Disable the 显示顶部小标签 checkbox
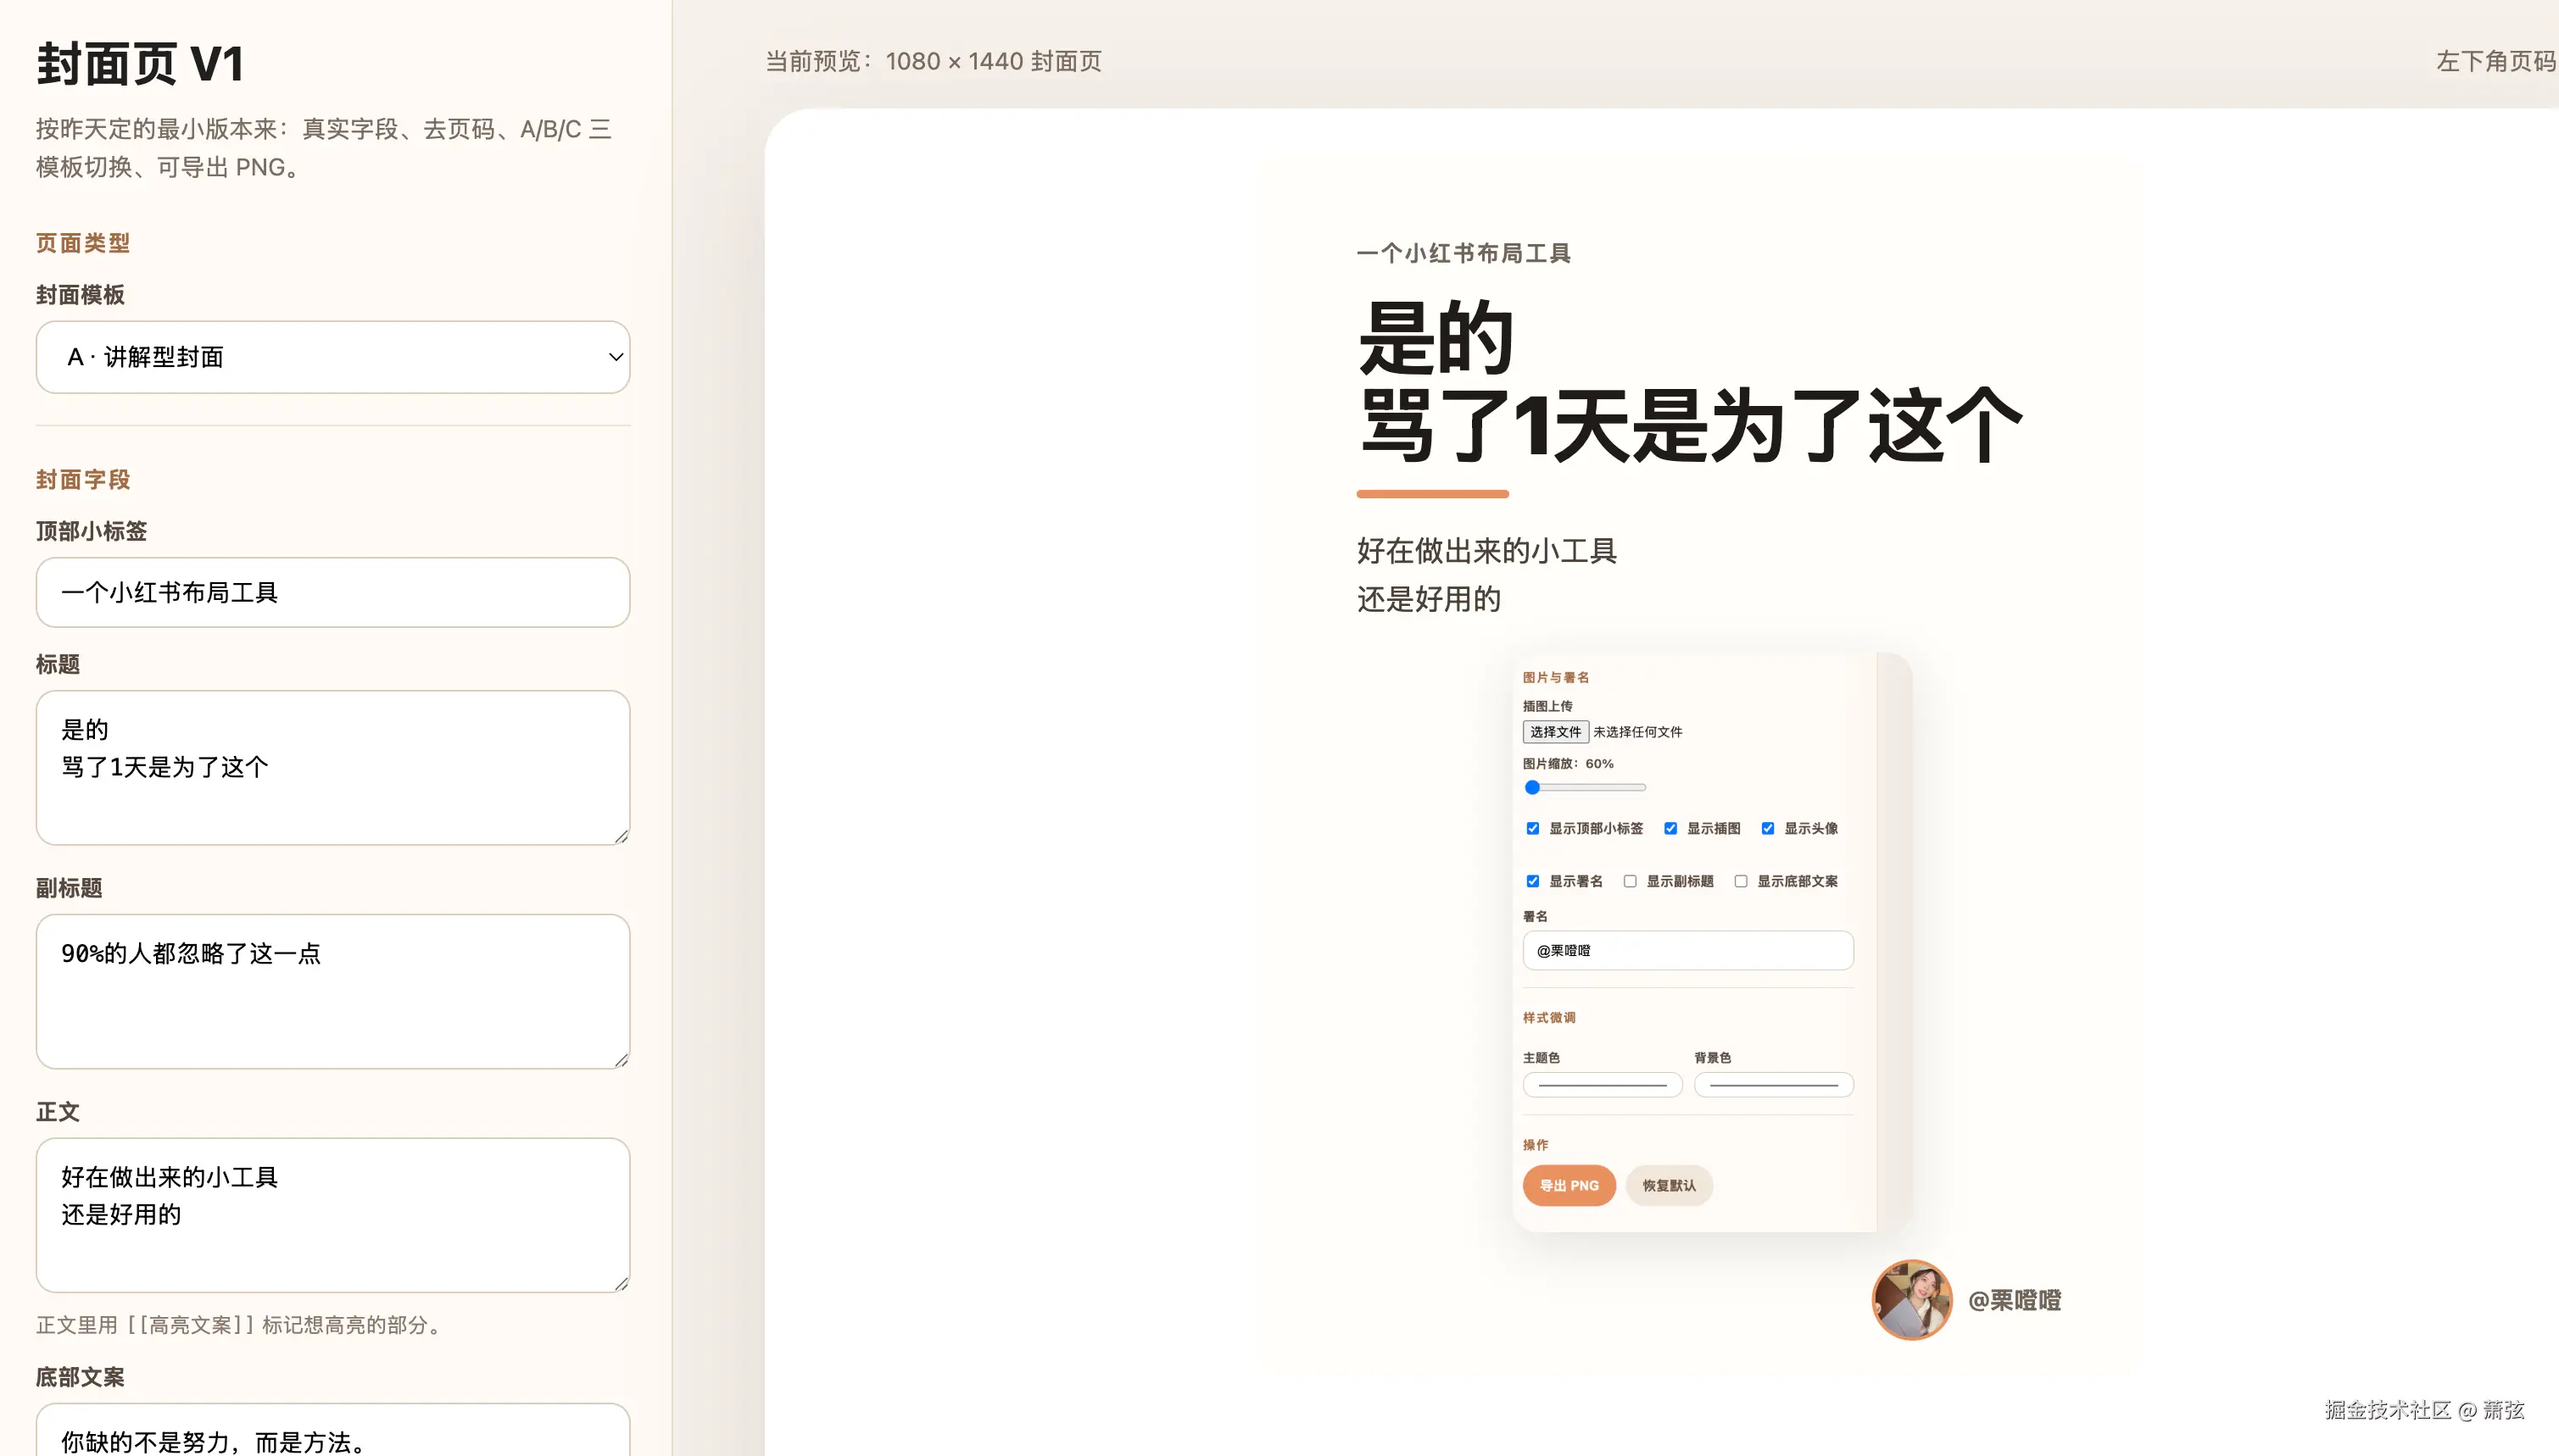The image size is (2559, 1456). pyautogui.click(x=1534, y=828)
